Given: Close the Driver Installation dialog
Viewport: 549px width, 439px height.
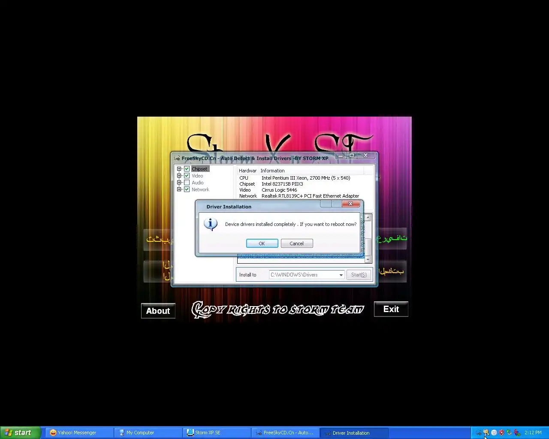Looking at the screenshot, I should pyautogui.click(x=350, y=204).
